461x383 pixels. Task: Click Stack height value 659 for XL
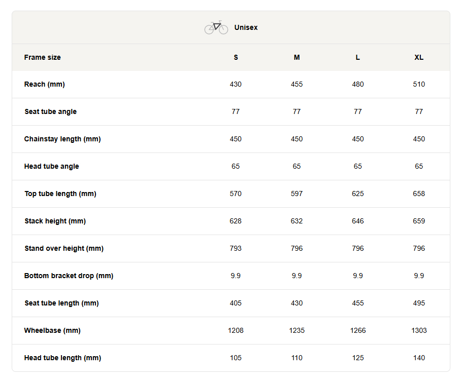[x=419, y=221]
